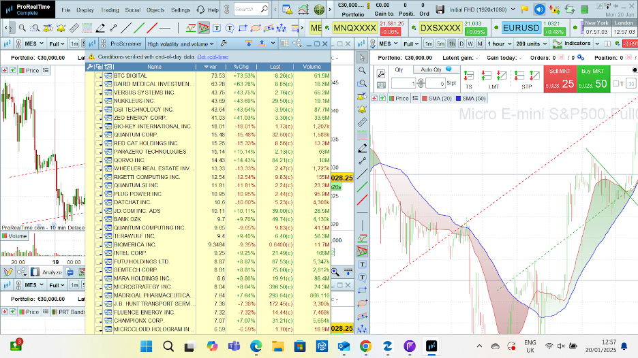Open the 200 units dropdown
The height and width of the screenshot is (358, 638).
click(x=531, y=44)
